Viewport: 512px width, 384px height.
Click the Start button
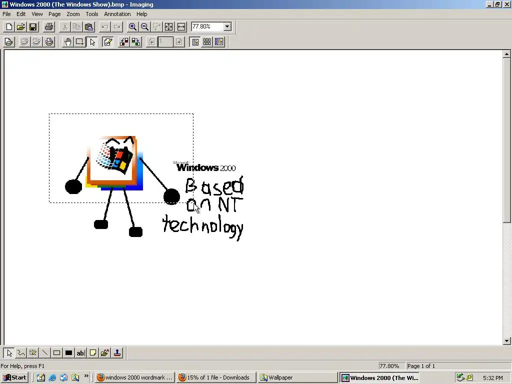coord(14,377)
